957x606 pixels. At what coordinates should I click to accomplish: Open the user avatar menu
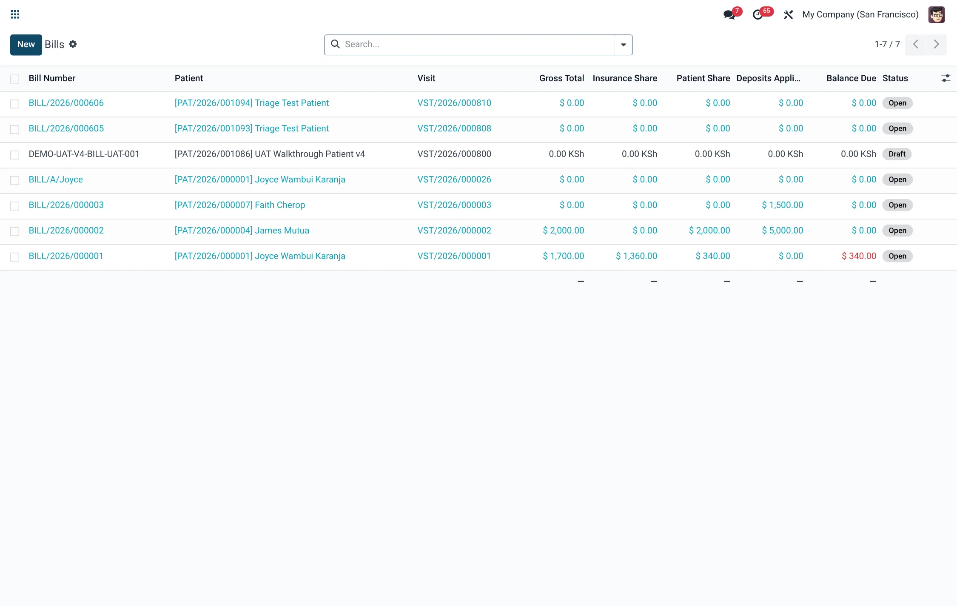(x=936, y=15)
